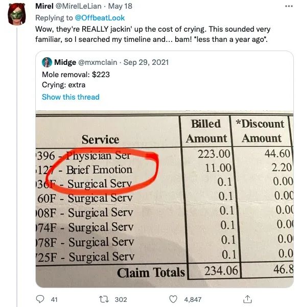Screen dimensions: 302x307
Task: Click the Show this thread link
Action: click(71, 97)
